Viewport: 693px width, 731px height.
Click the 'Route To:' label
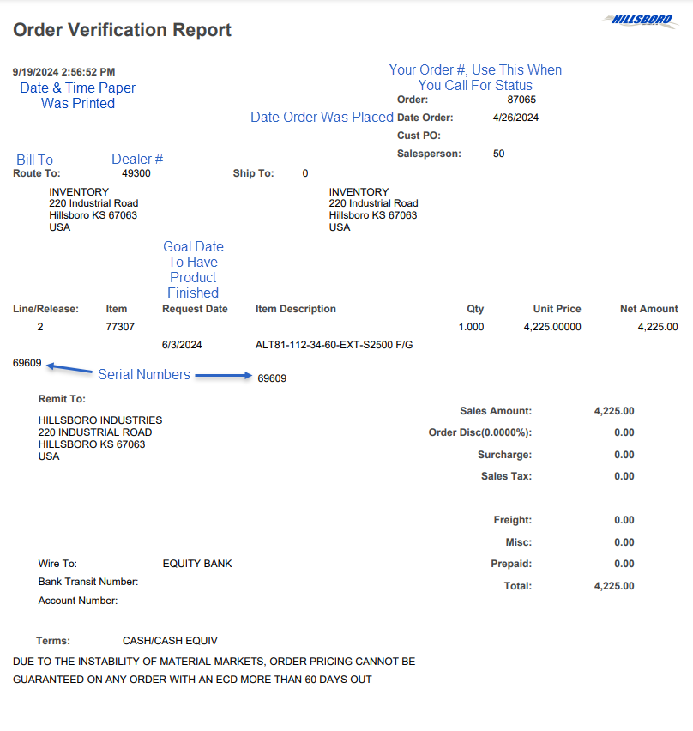click(37, 173)
